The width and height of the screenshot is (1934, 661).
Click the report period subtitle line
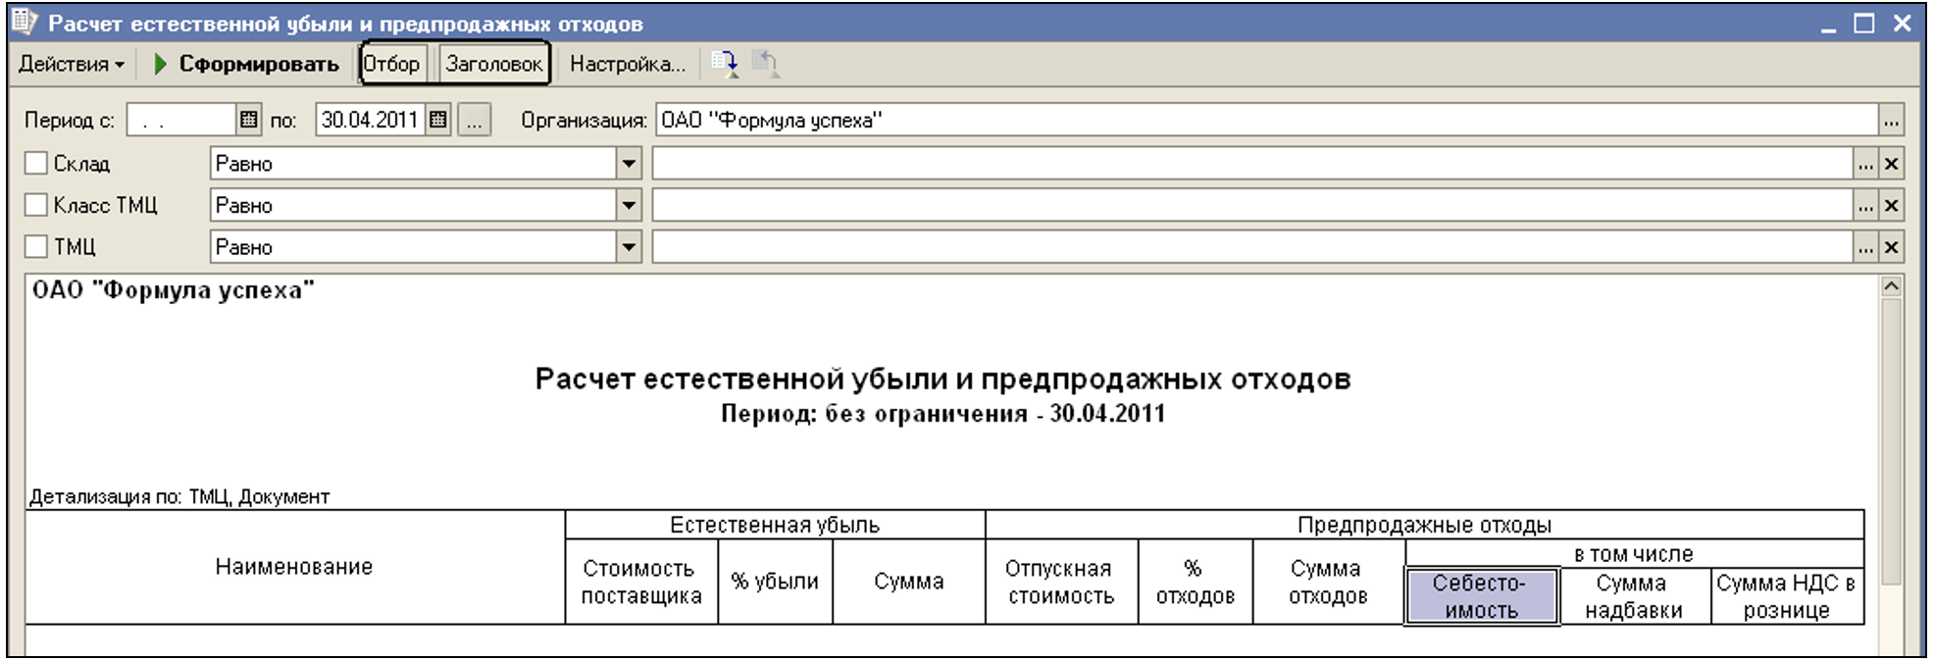click(x=942, y=414)
